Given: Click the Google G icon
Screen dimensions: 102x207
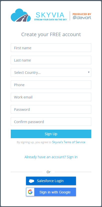Looking at the screenshot, I should coord(30,192).
